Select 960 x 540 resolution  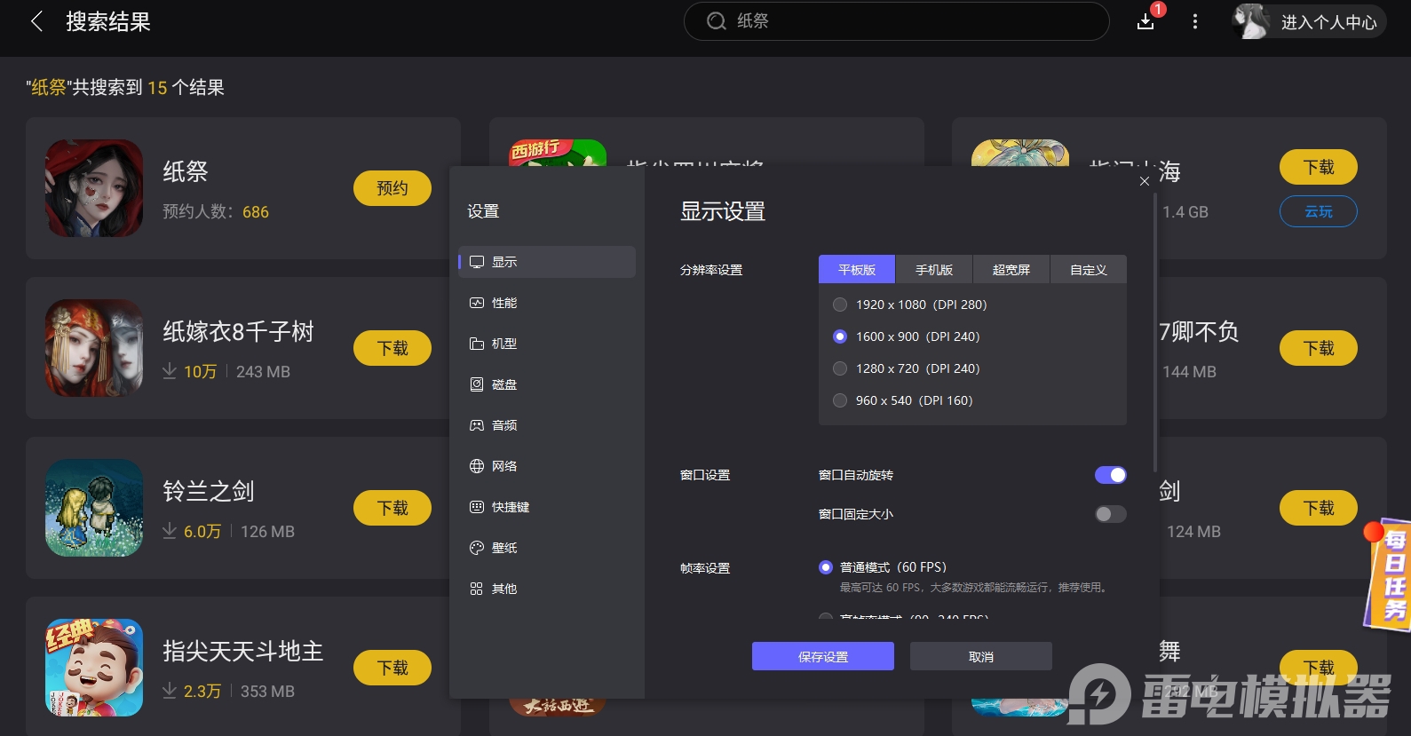click(840, 400)
